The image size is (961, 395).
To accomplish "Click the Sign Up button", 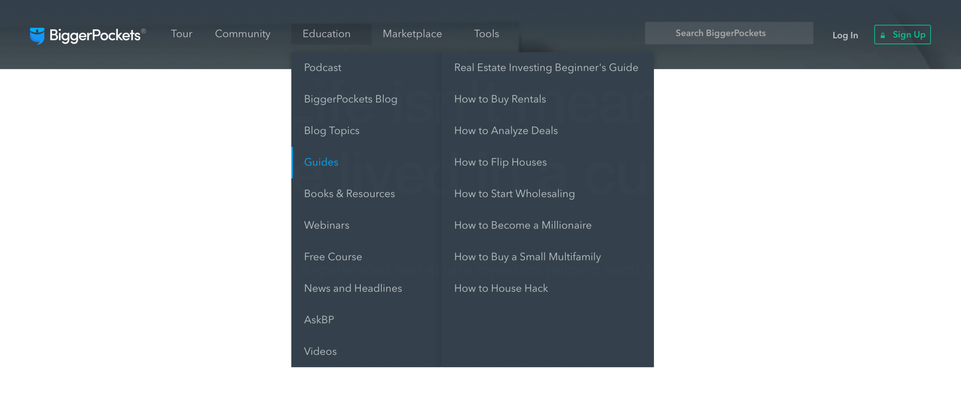I will [902, 35].
